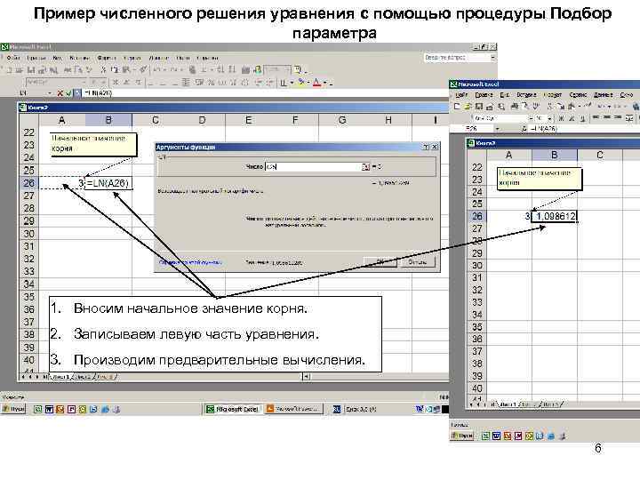Click the Print icon in right Excel toolbar

point(515,107)
